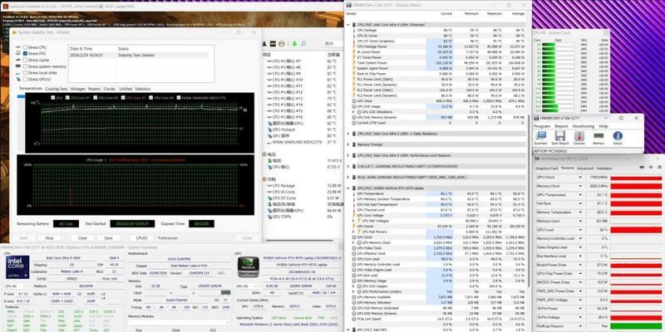
Task: Click FurMark title bar icon
Action: tap(5, 6)
